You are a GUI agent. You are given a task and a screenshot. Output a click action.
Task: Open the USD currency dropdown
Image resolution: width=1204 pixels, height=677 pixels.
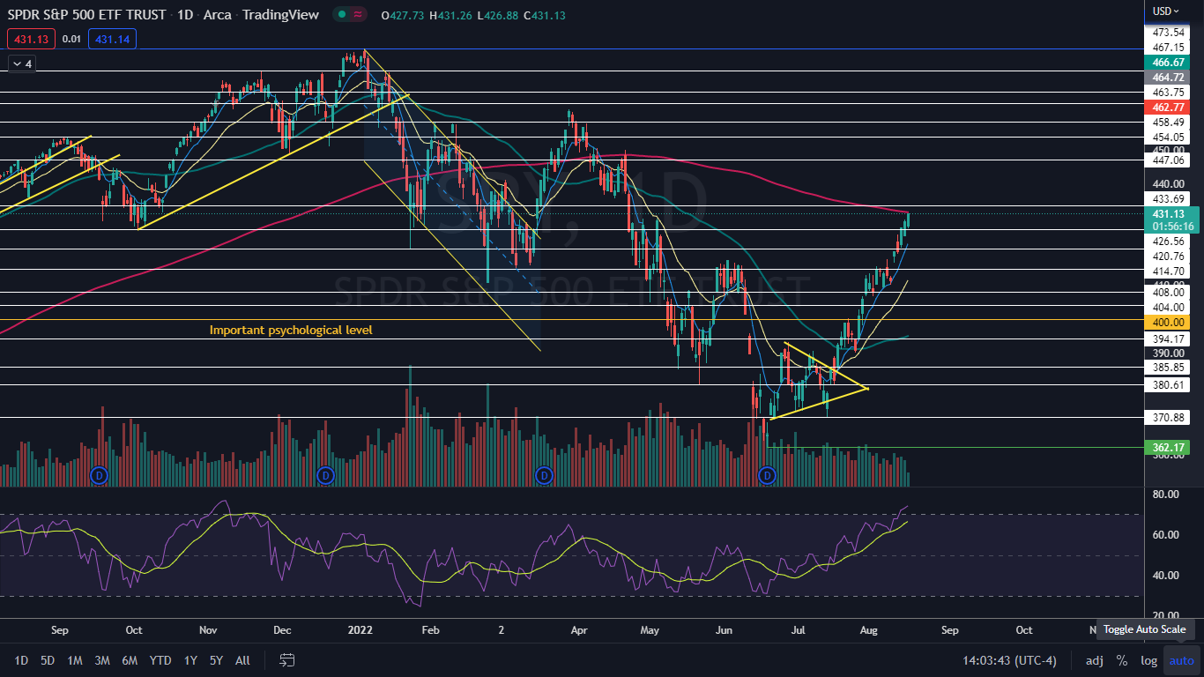point(1165,11)
